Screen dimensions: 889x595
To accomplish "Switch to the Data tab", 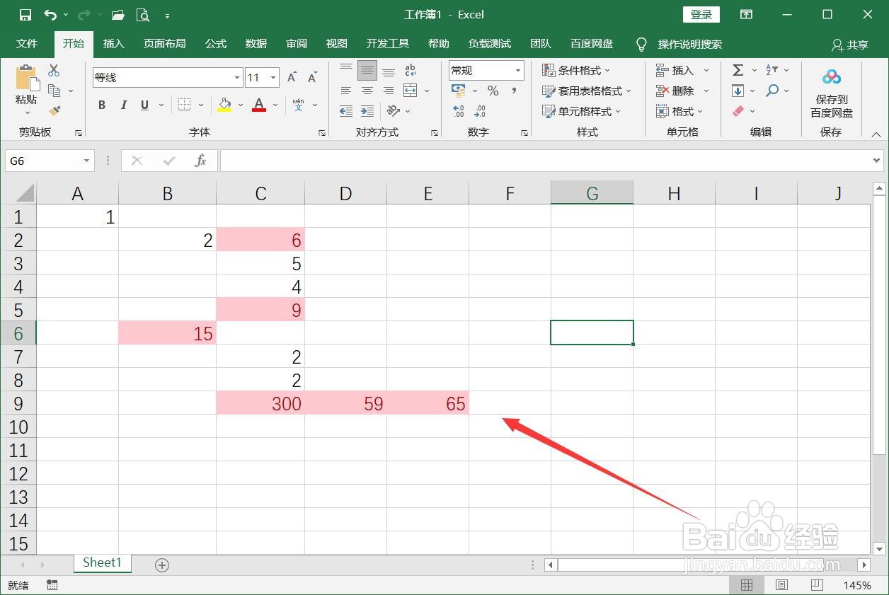I will pyautogui.click(x=256, y=44).
